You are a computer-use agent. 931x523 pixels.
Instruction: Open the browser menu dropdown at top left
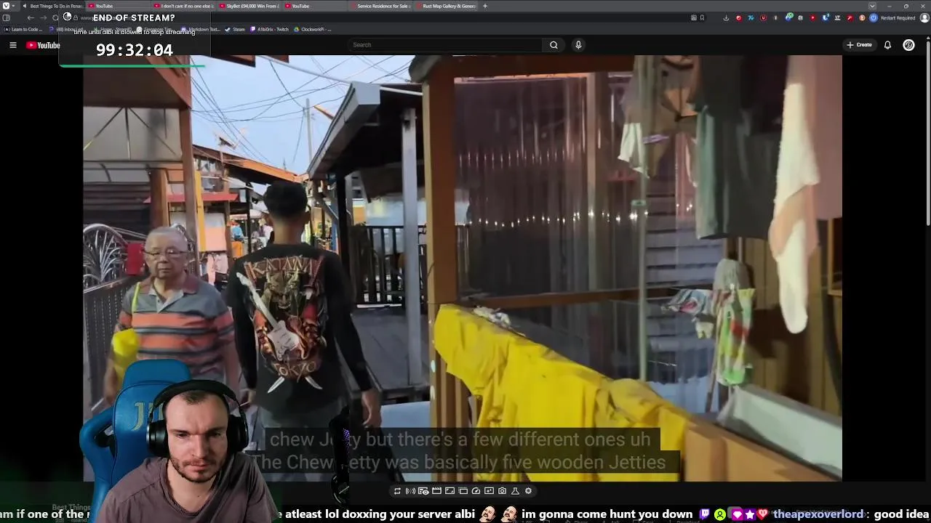coord(9,6)
